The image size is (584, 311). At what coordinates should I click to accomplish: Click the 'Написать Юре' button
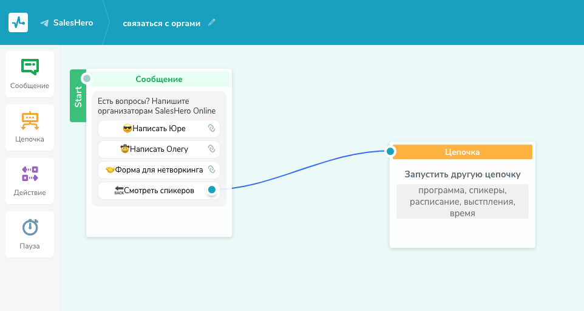point(159,129)
